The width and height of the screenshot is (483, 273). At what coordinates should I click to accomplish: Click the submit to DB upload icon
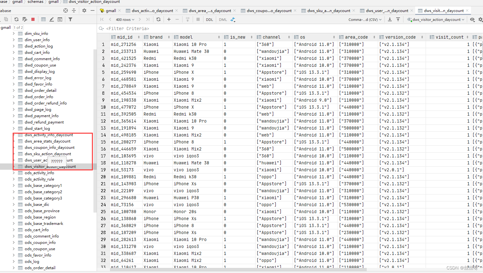188,19
